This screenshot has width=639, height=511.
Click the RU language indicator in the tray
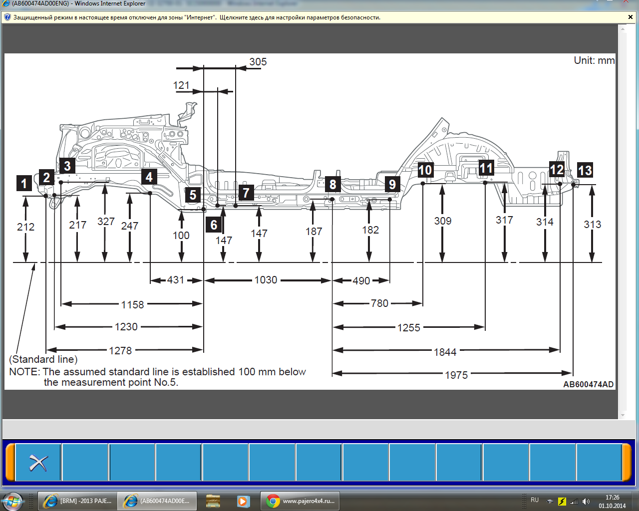535,500
